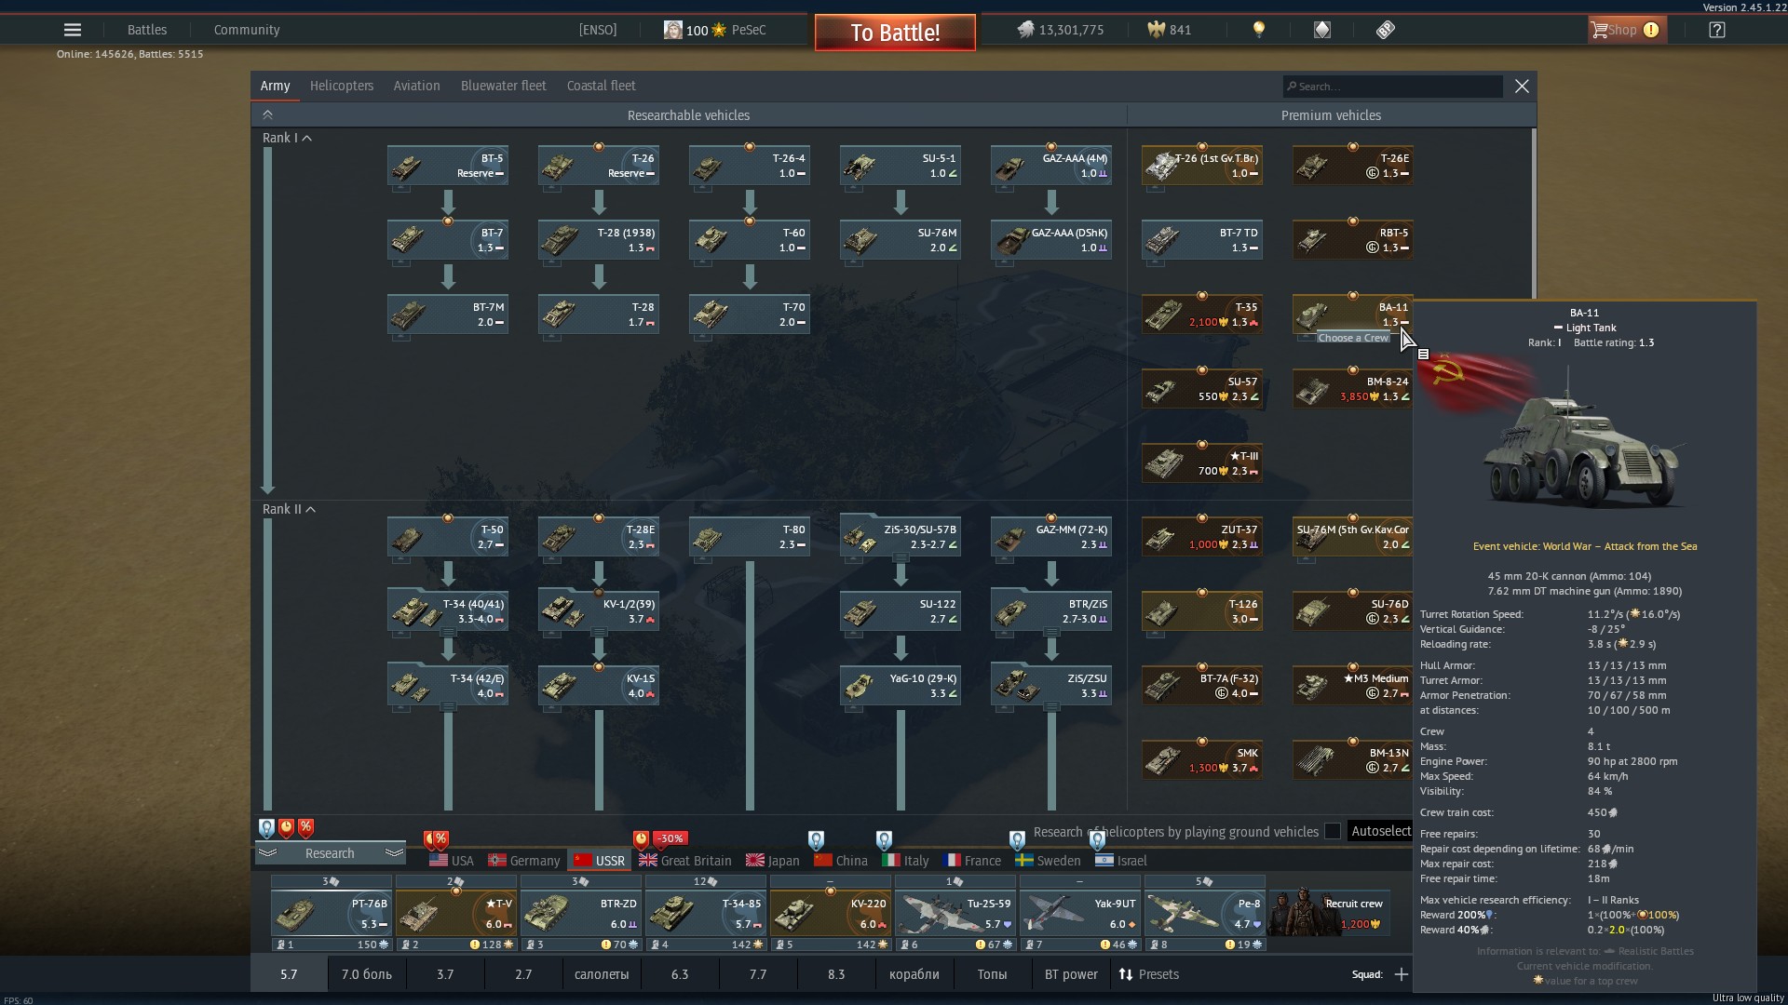Close the research tree window
The height and width of the screenshot is (1005, 1788).
click(x=1522, y=86)
